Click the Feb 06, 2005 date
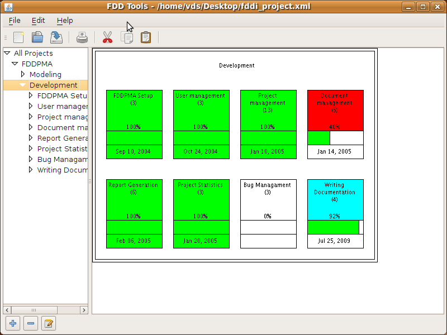Viewport: 447px width, 335px height. [134, 241]
